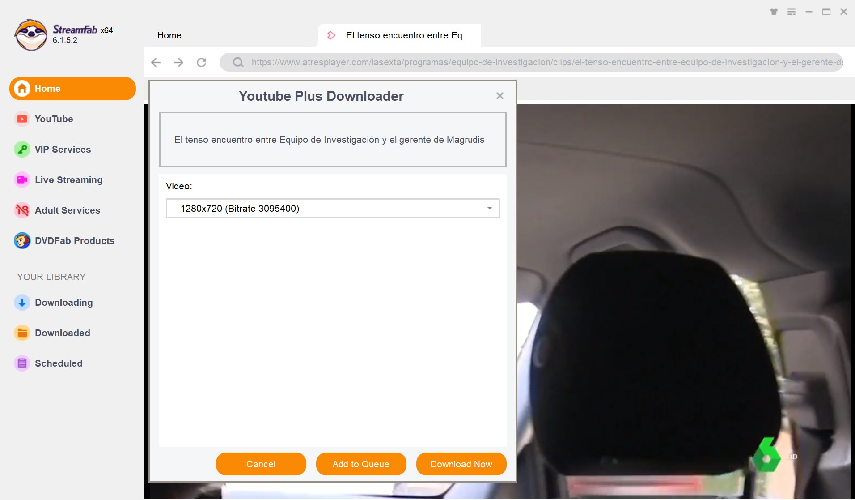Click the VIP Services key icon
Viewport: 855px width, 500px height.
click(x=22, y=150)
